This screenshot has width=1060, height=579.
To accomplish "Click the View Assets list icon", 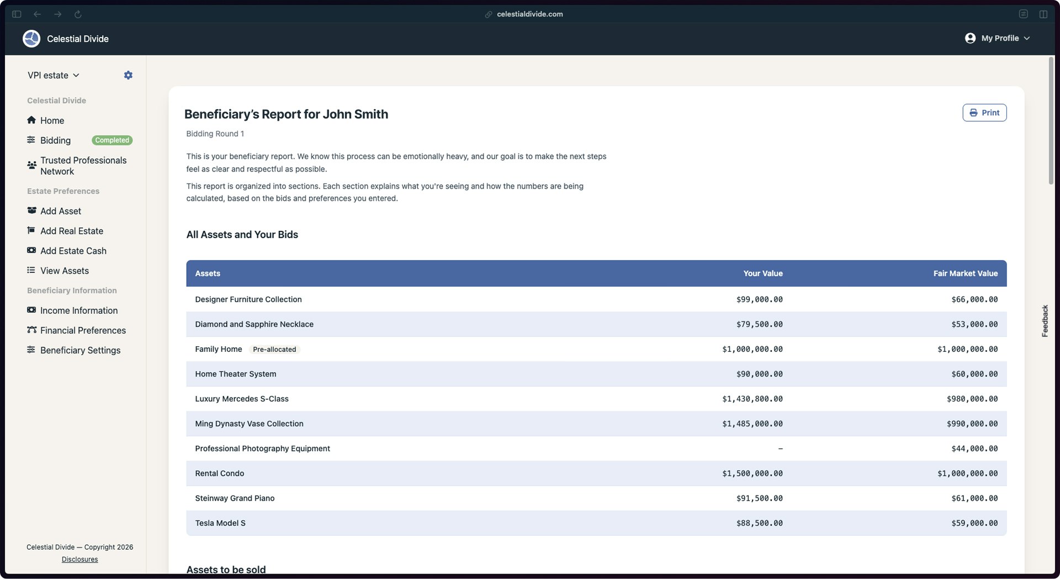I will point(31,270).
